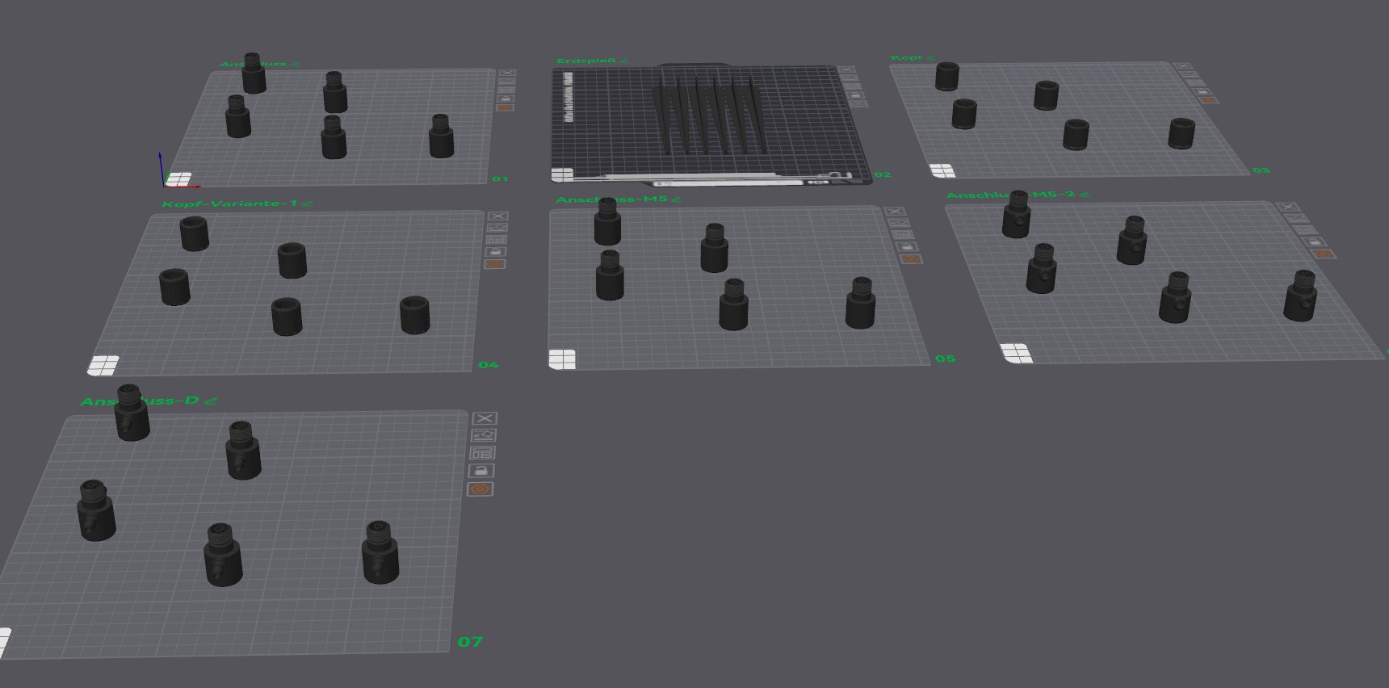Auto-orient objects on Anschluss-M5-2 plate
This screenshot has width=1389, height=688.
click(x=1296, y=218)
